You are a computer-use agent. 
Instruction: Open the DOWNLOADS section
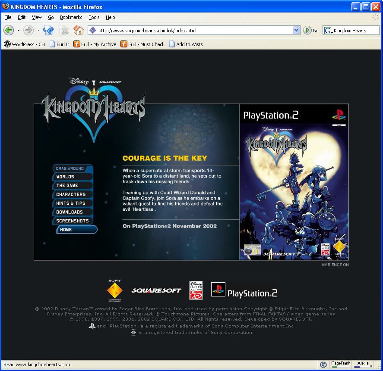click(x=73, y=212)
